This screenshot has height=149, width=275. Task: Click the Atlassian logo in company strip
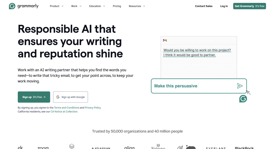click(x=101, y=148)
